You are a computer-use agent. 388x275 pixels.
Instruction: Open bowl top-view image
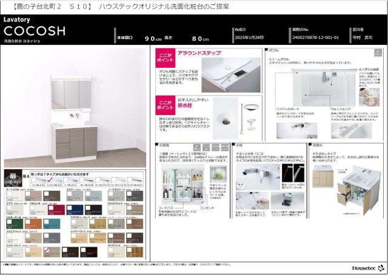pos(324,87)
